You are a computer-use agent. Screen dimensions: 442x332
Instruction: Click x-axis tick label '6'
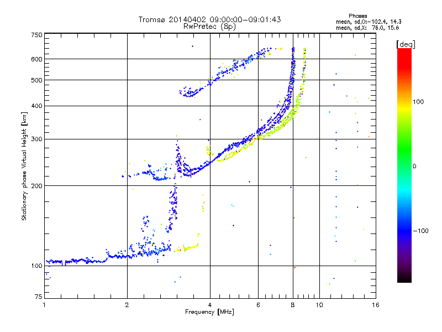(x=258, y=305)
